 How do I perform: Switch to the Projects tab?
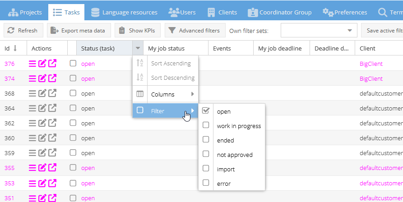[x=25, y=12]
